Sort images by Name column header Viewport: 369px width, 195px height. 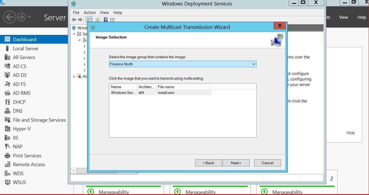click(123, 87)
